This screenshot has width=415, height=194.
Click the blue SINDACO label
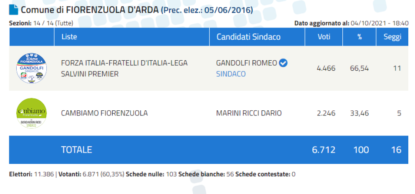[x=231, y=74]
